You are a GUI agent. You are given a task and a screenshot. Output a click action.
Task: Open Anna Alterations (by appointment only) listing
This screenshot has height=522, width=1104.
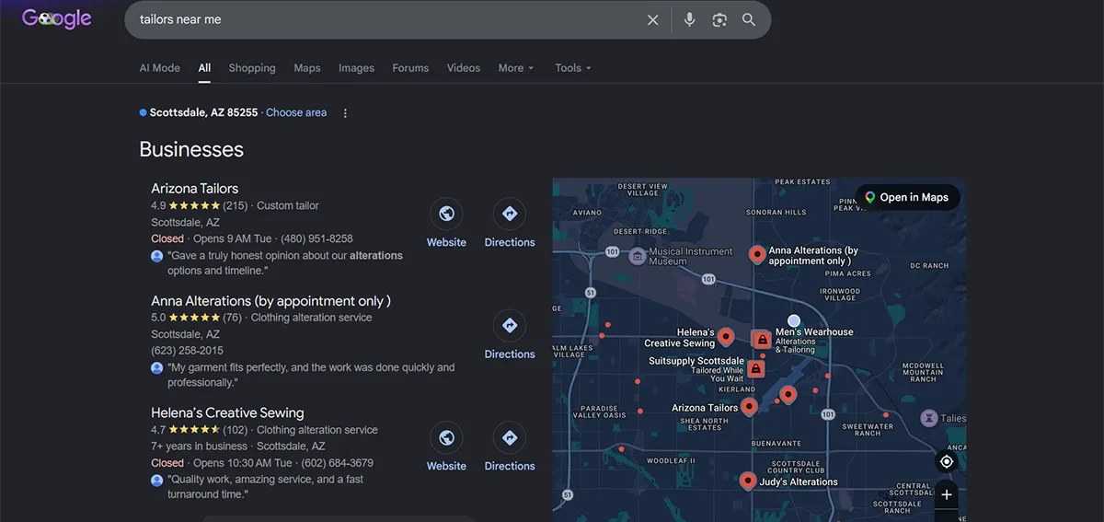point(271,301)
